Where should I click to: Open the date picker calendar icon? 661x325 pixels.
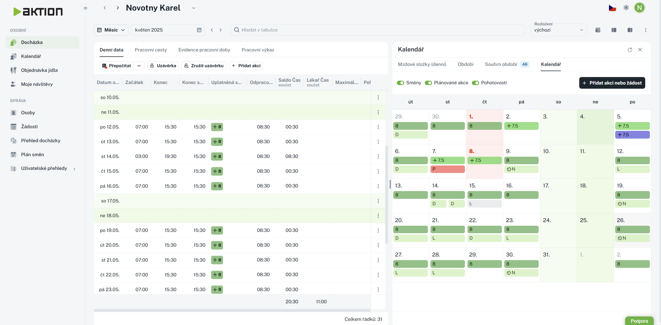(x=199, y=30)
